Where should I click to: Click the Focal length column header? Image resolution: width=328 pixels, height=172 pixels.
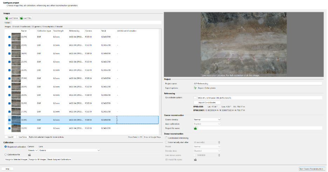click(58, 31)
